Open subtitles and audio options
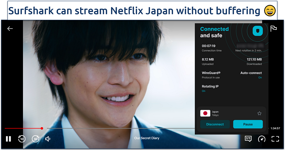 tap(248, 139)
